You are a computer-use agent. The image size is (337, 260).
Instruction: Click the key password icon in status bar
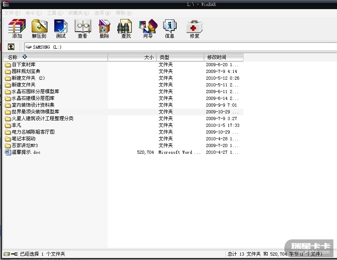(x=14, y=254)
